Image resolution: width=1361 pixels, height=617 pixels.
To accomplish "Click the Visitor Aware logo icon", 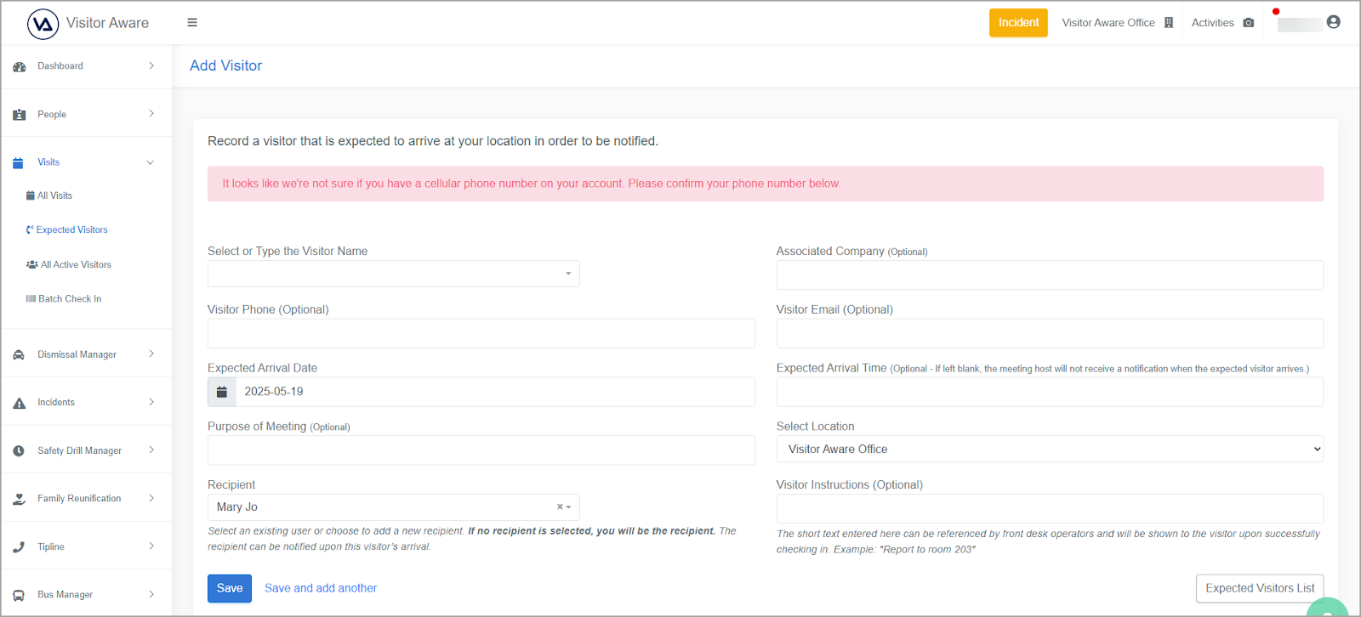I will point(43,24).
